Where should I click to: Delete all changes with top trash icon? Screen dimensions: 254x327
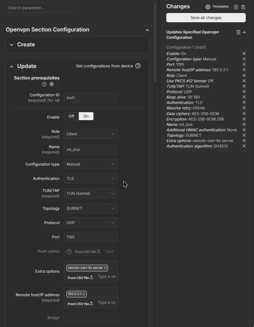(243, 7)
